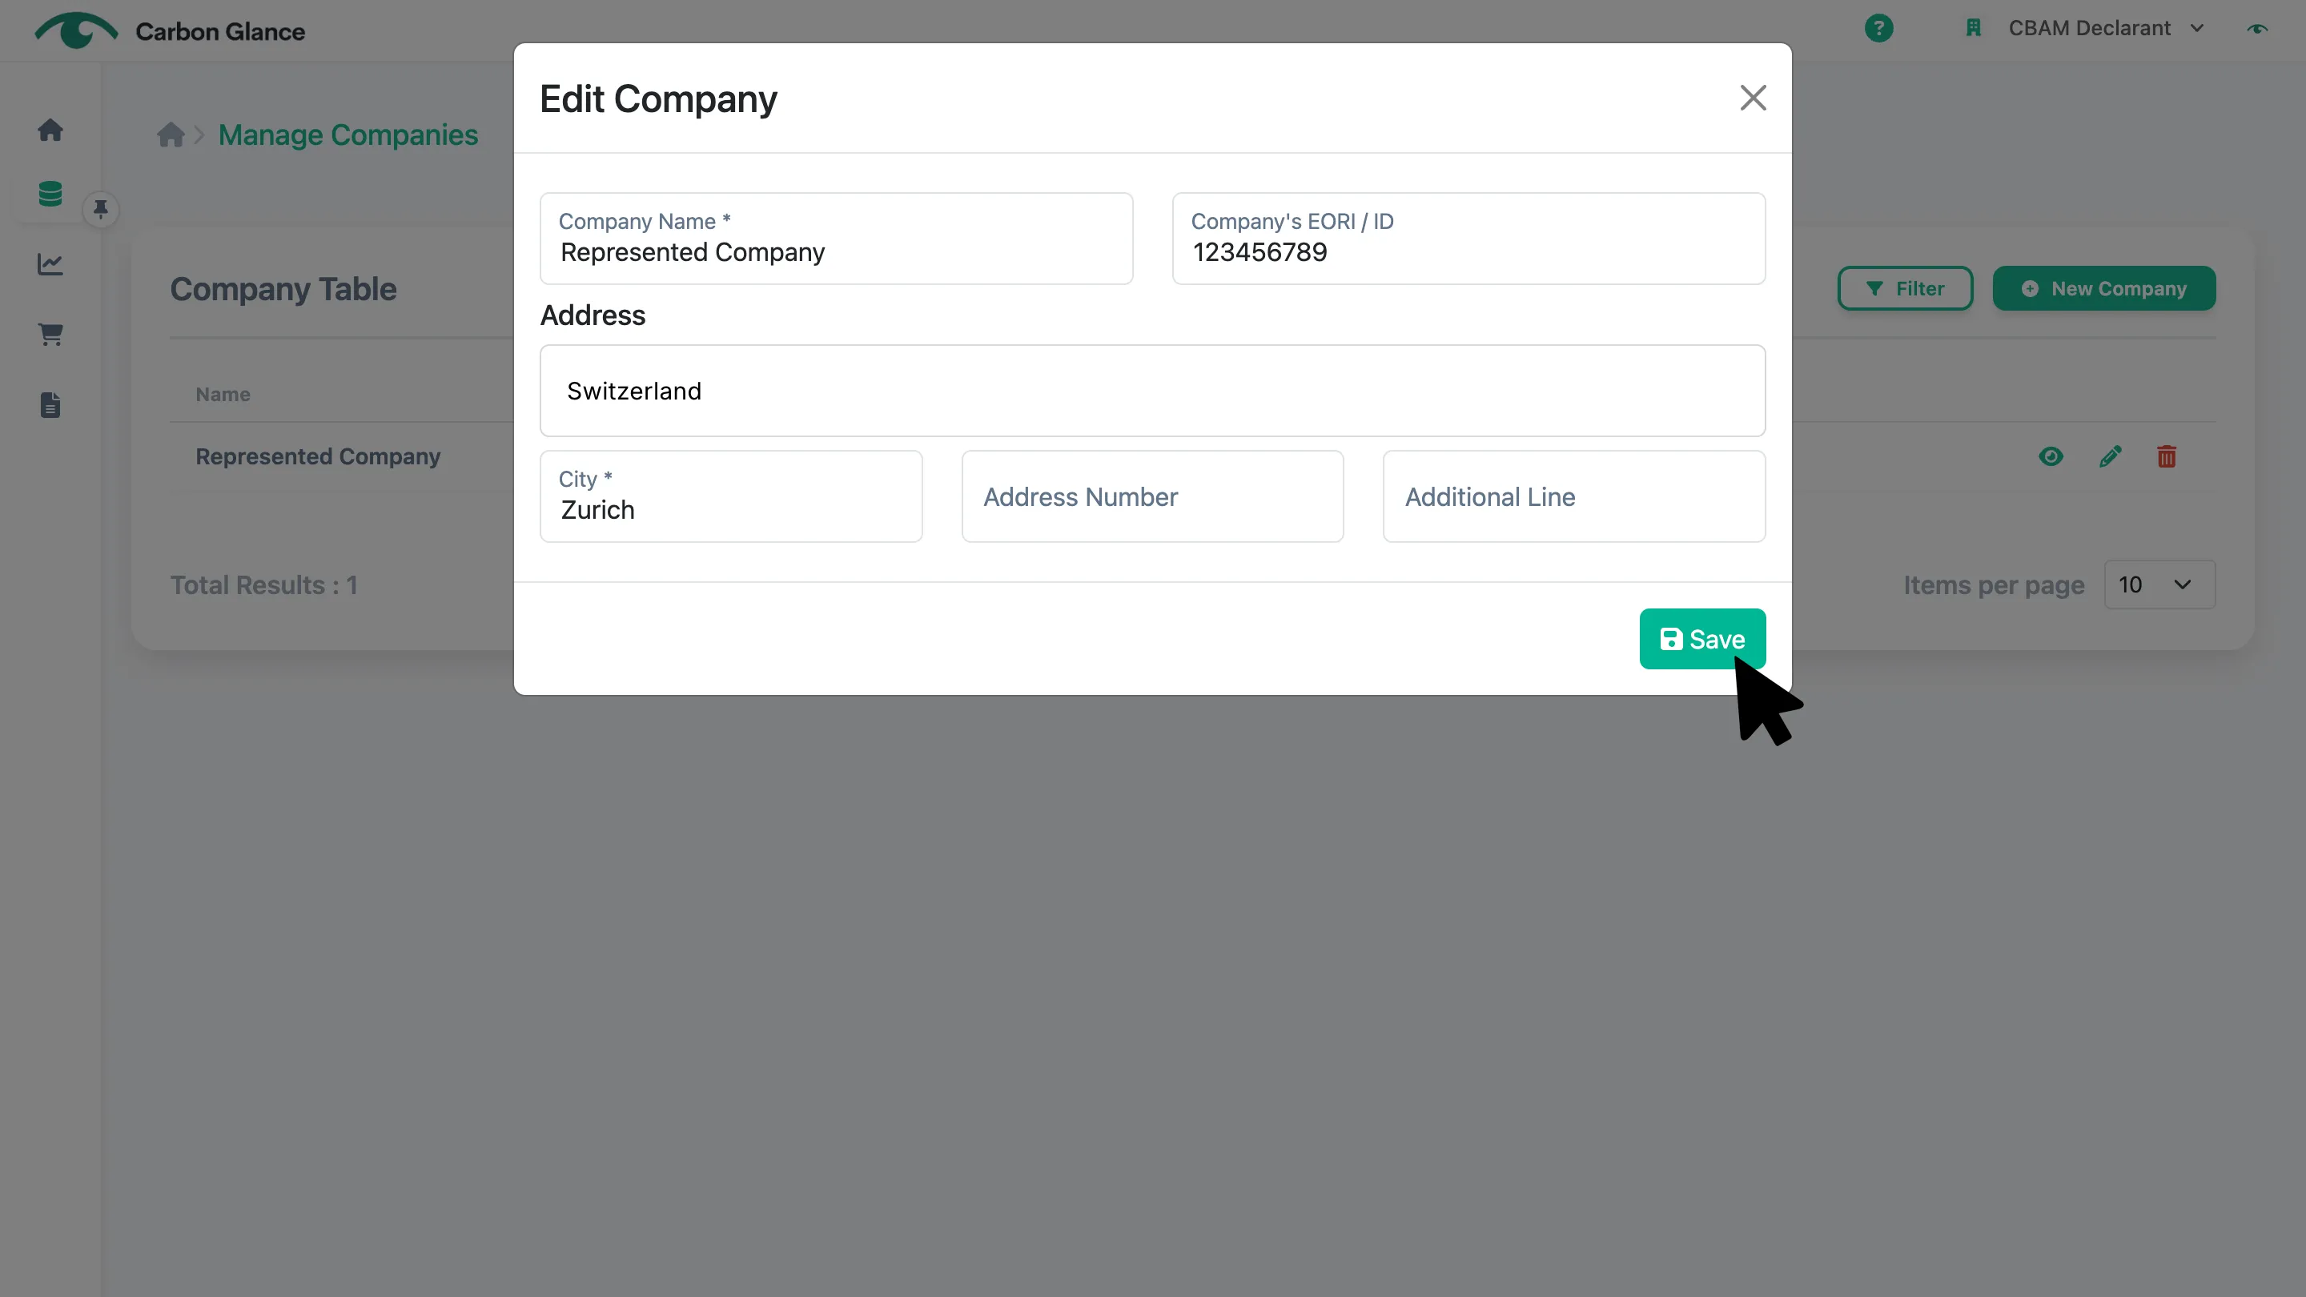Viewport: 2306px width, 1297px height.
Task: Open the document sidebar icon
Action: click(50, 405)
